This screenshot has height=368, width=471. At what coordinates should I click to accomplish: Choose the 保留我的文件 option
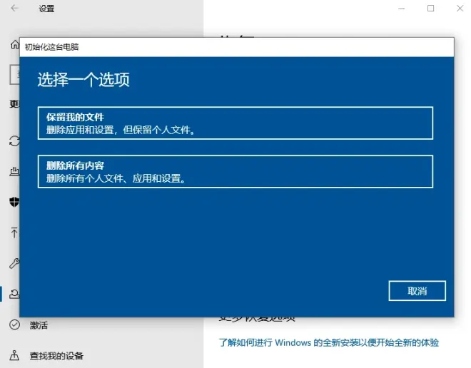click(235, 123)
